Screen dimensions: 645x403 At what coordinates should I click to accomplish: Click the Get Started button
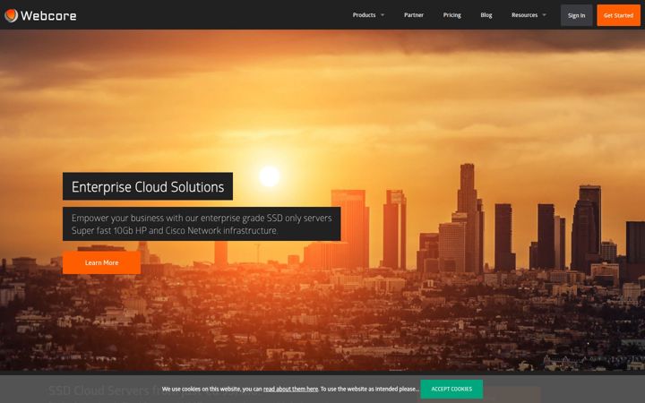click(618, 15)
